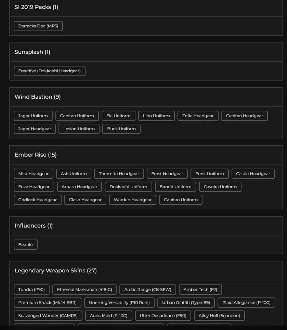Choose the Urban Graffiti (Type-89) skin

[x=186, y=303]
